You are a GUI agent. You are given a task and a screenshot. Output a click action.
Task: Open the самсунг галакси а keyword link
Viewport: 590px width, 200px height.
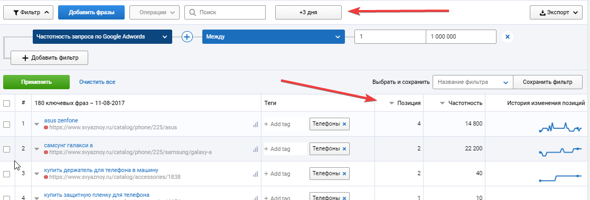[x=69, y=145]
